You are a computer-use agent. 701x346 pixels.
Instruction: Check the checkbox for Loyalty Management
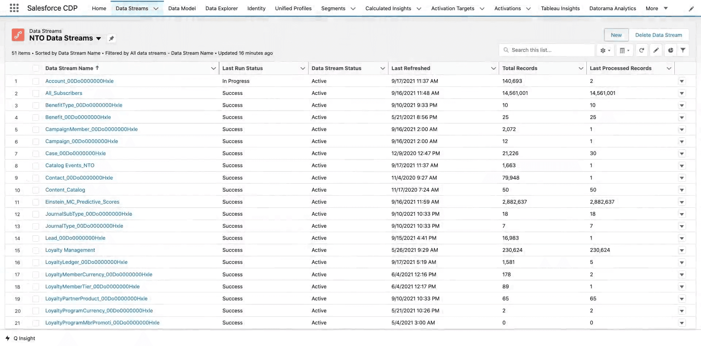[x=35, y=250]
